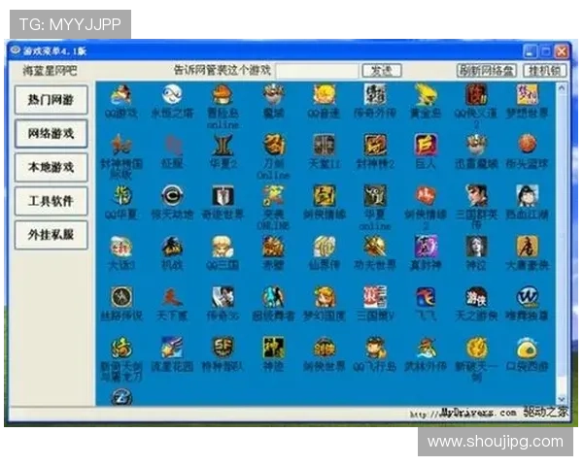Screen dimensions: 583x466
Task: Launch 仙界传 game
Action: pyautogui.click(x=324, y=247)
